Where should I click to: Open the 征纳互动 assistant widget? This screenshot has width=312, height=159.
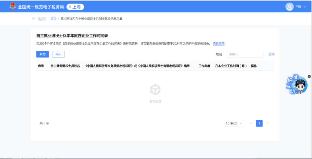296,86
